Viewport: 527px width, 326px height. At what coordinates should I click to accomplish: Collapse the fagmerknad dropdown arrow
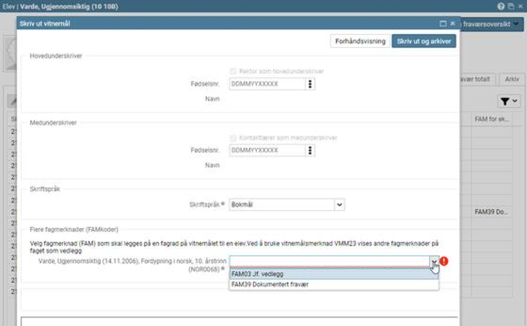point(433,261)
